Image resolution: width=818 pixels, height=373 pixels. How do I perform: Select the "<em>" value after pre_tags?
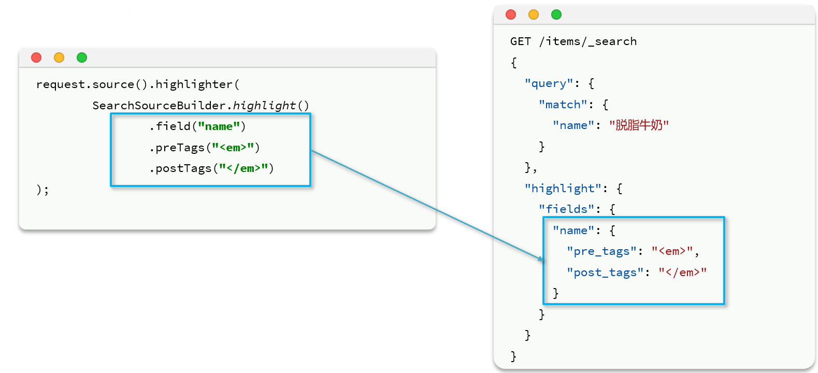(x=672, y=251)
